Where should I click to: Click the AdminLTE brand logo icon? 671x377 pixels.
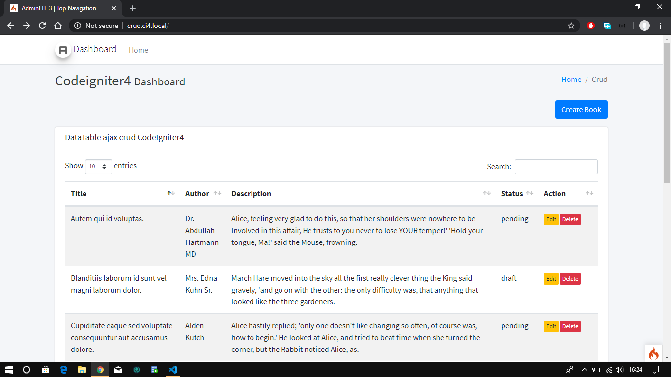pos(63,50)
